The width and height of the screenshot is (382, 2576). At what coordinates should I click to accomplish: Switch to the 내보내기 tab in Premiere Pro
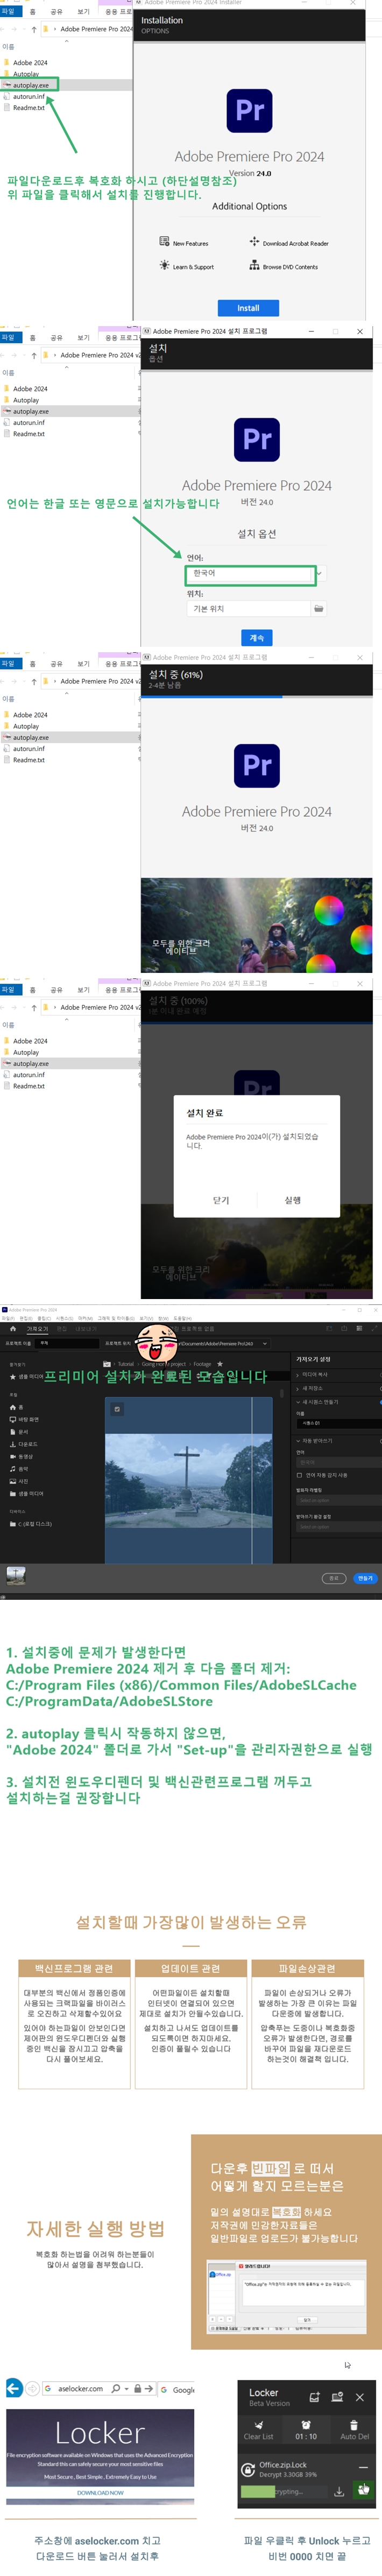pyautogui.click(x=86, y=1329)
